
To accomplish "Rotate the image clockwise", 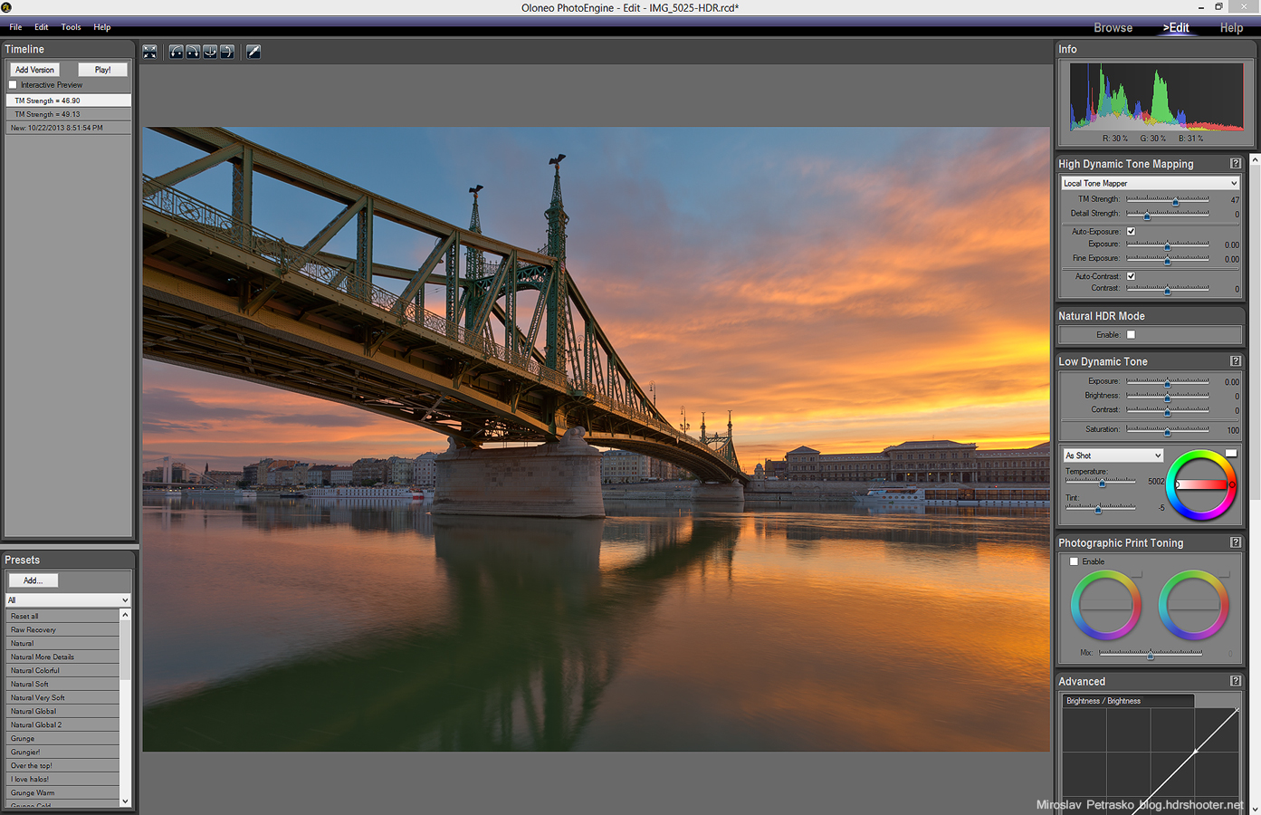I will (193, 52).
